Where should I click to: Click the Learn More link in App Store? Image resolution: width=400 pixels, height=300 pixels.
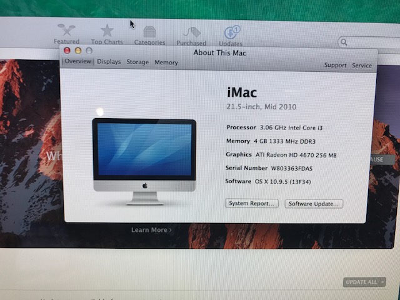click(x=151, y=230)
